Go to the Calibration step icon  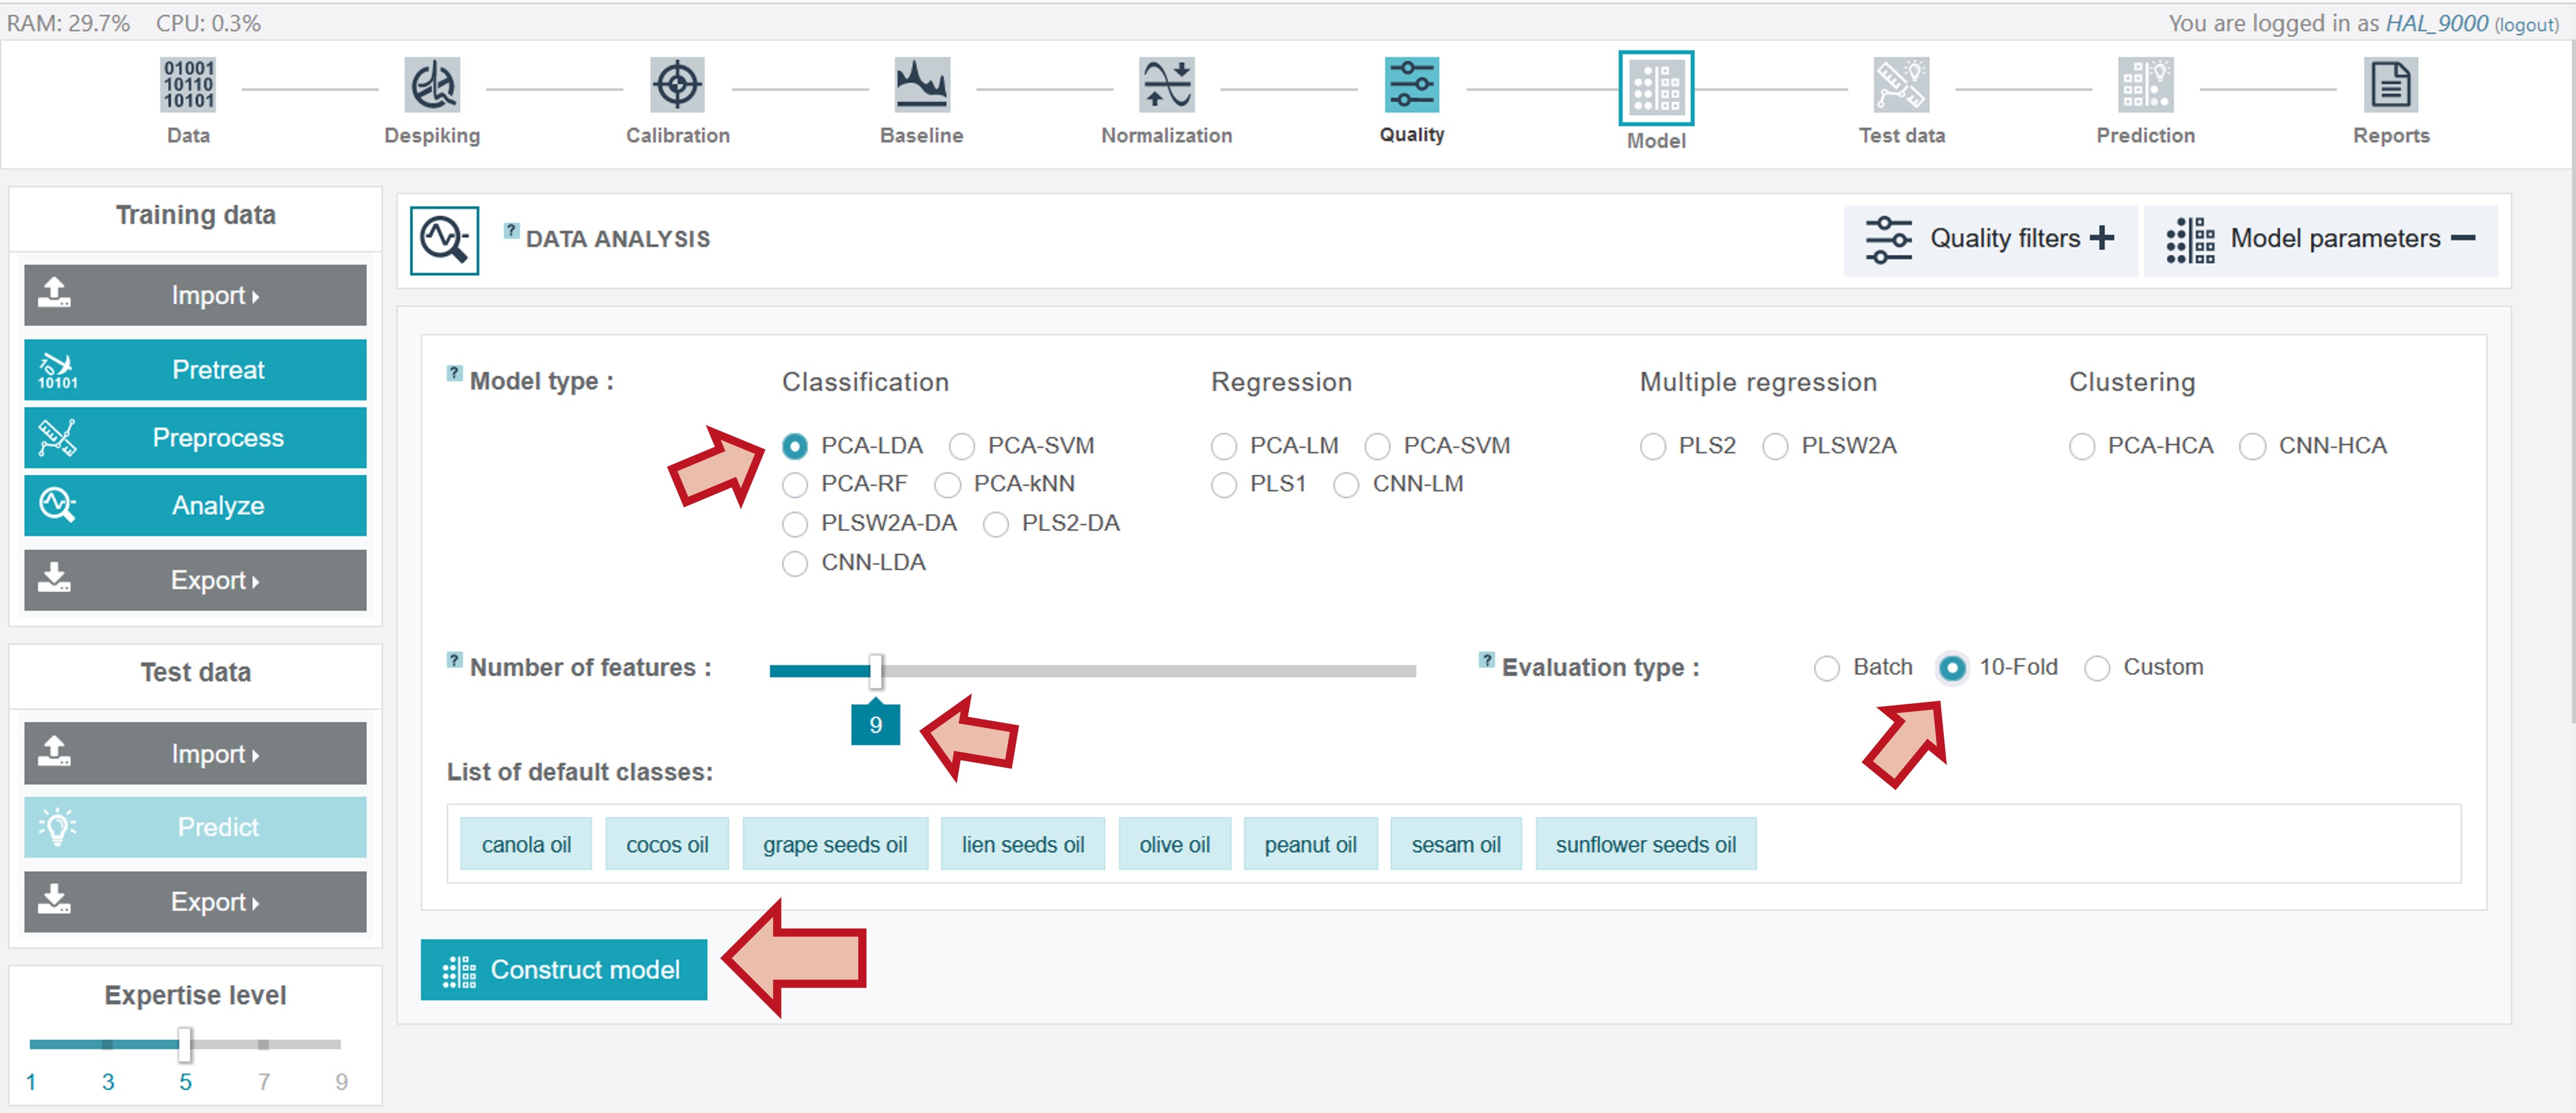pyautogui.click(x=677, y=85)
